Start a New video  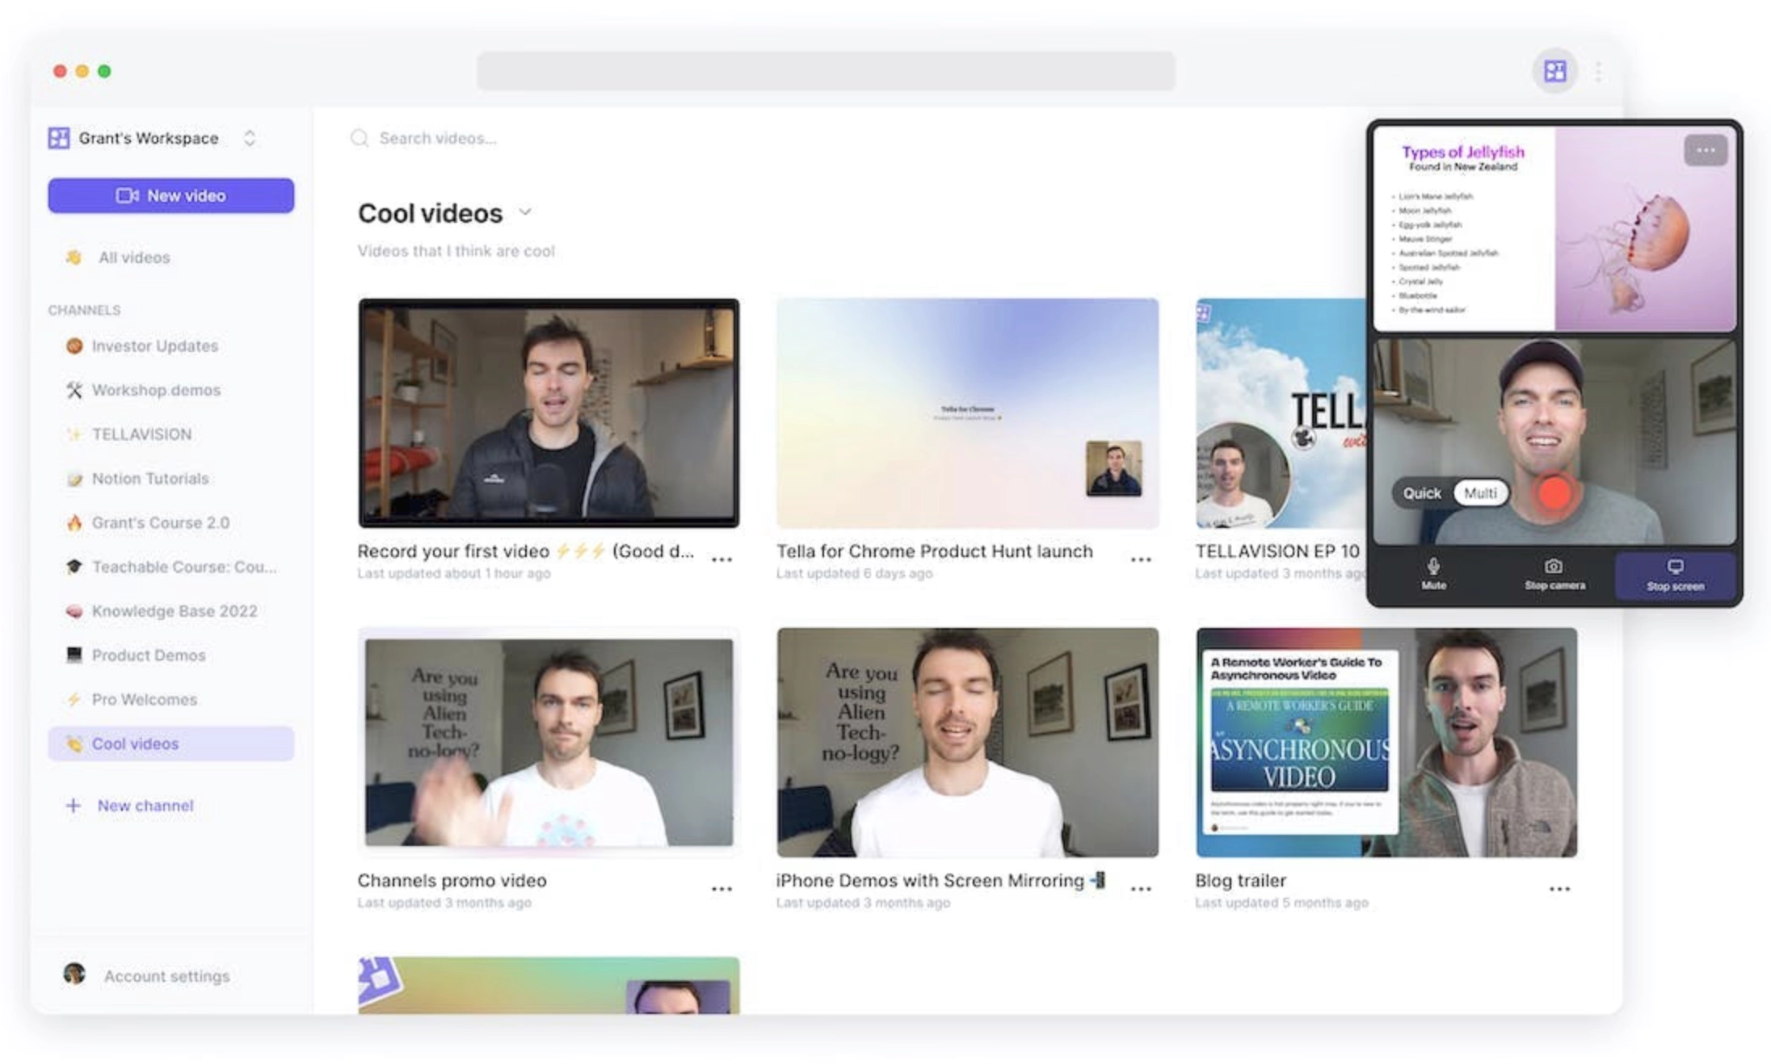click(170, 195)
